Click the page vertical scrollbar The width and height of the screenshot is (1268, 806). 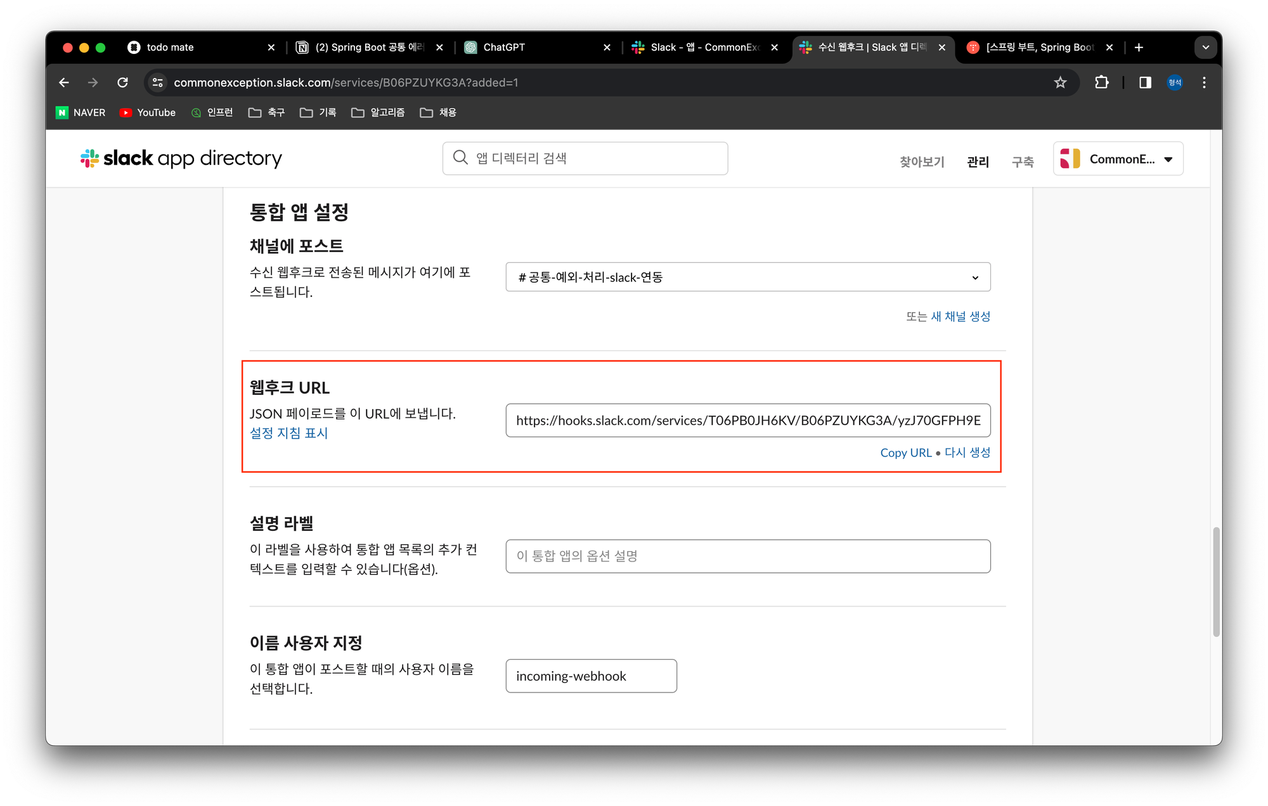pos(1216,582)
